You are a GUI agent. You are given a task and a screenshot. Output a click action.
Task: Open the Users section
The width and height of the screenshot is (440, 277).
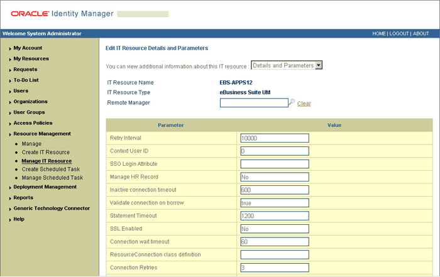tap(21, 91)
